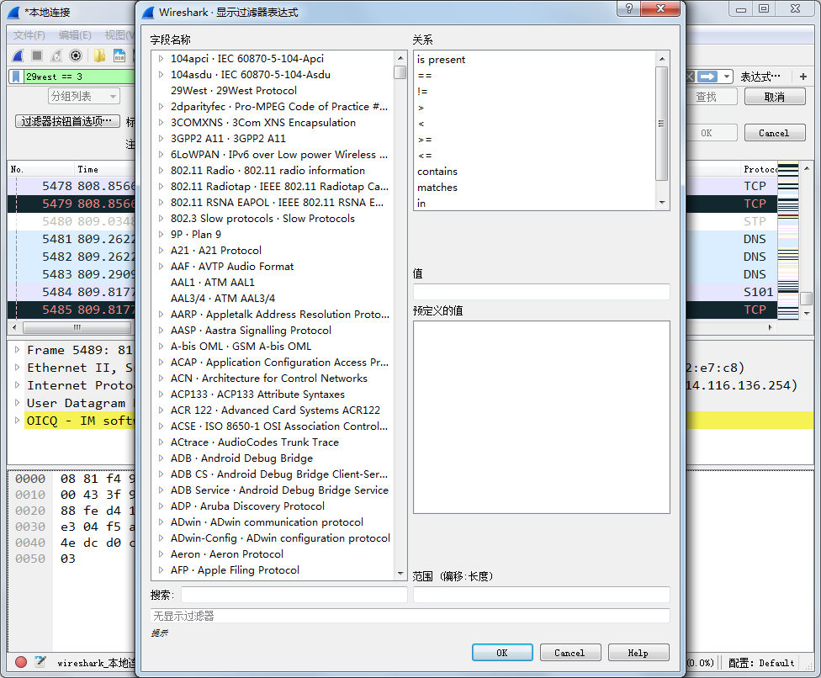Open the 编辑(E) menu in main window
This screenshot has height=678, width=821.
point(75,35)
